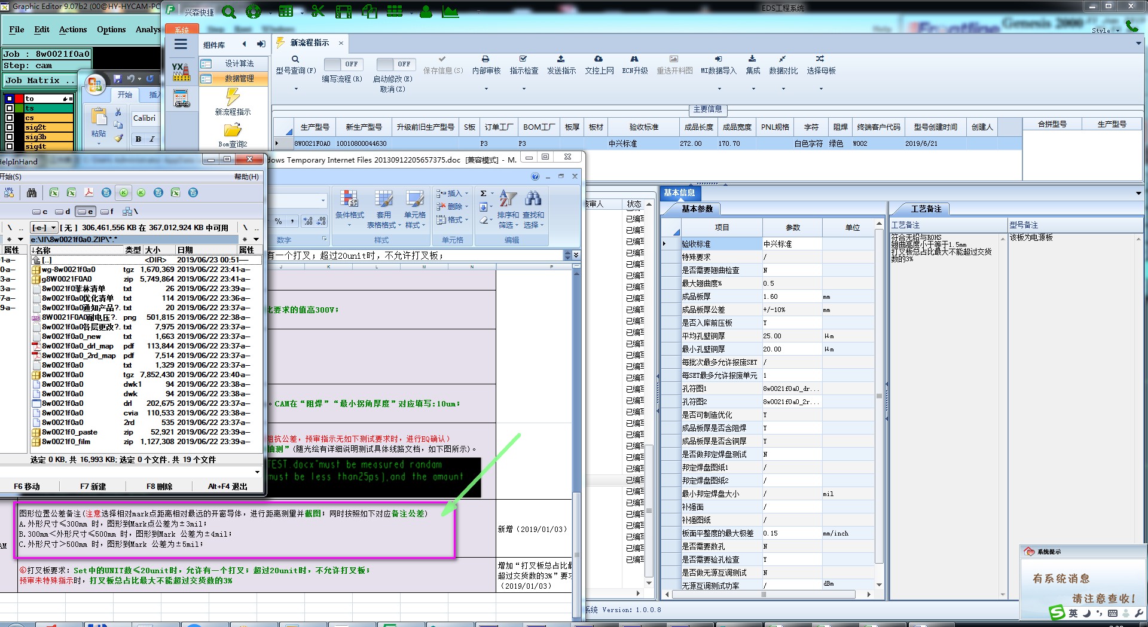Click the 型号查询 search icon
Screen dimensions: 1148x627
point(295,59)
